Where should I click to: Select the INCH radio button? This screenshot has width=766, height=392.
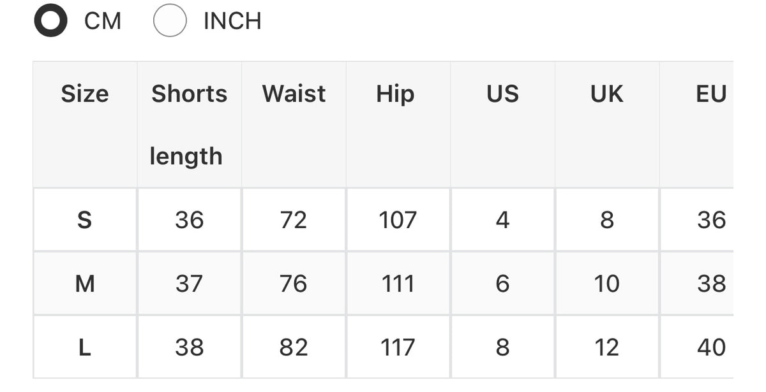(x=170, y=20)
